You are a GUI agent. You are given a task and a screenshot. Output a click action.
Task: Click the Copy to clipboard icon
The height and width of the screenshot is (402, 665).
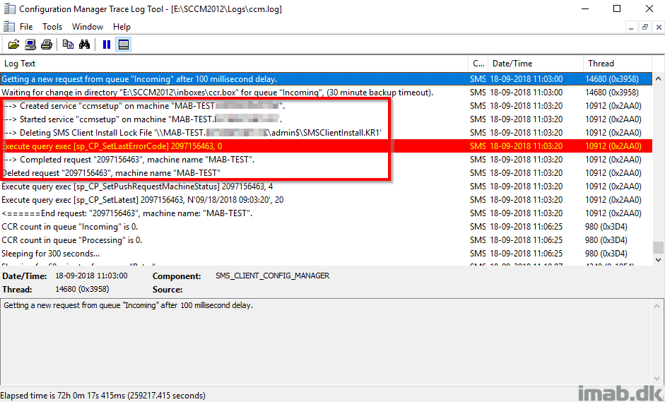68,45
